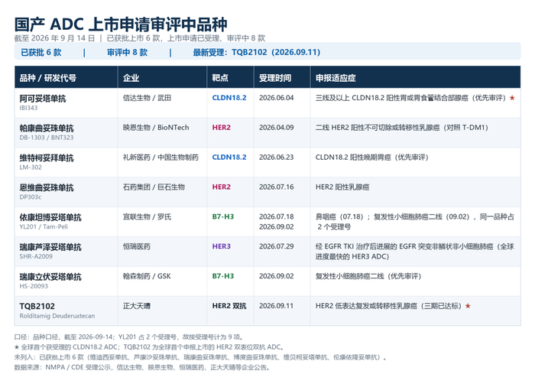Click the 企业 column header
This screenshot has width=535, height=384.
tap(131, 78)
